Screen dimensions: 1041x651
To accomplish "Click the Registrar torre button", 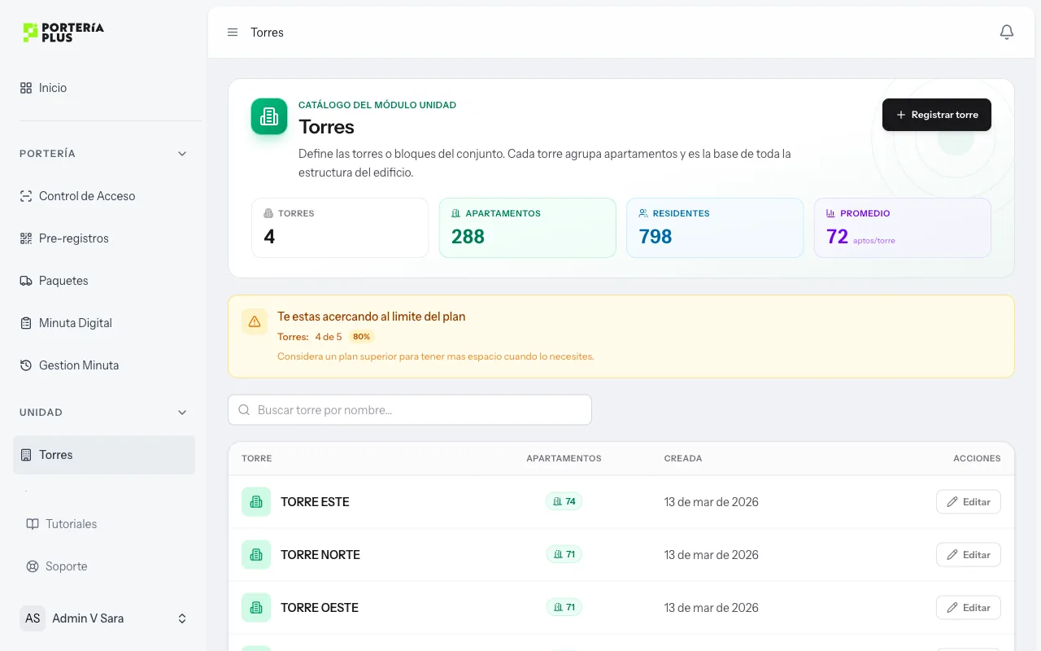I will [x=937, y=115].
